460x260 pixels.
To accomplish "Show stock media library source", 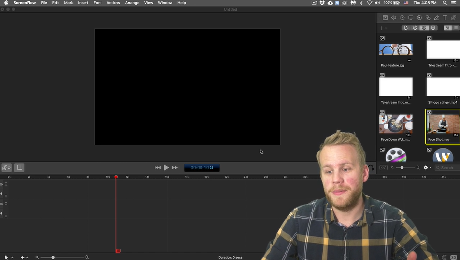I will [x=433, y=28].
